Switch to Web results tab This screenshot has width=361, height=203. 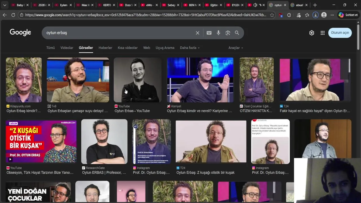(x=147, y=48)
